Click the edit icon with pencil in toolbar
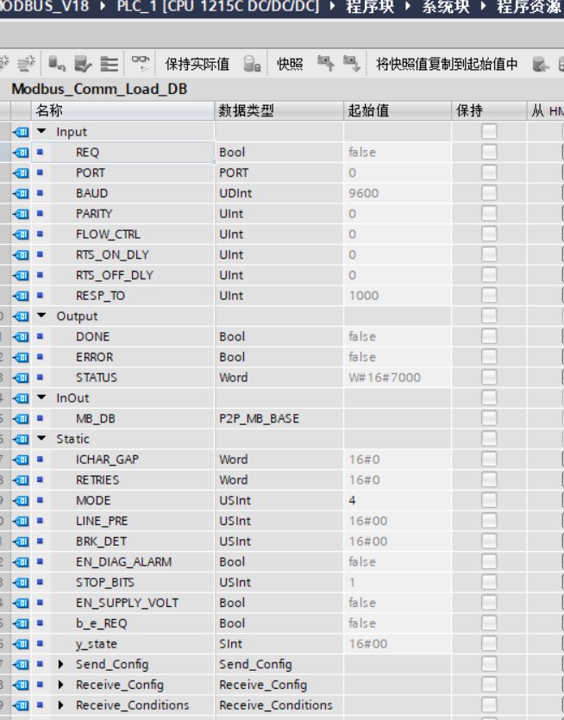 83,64
